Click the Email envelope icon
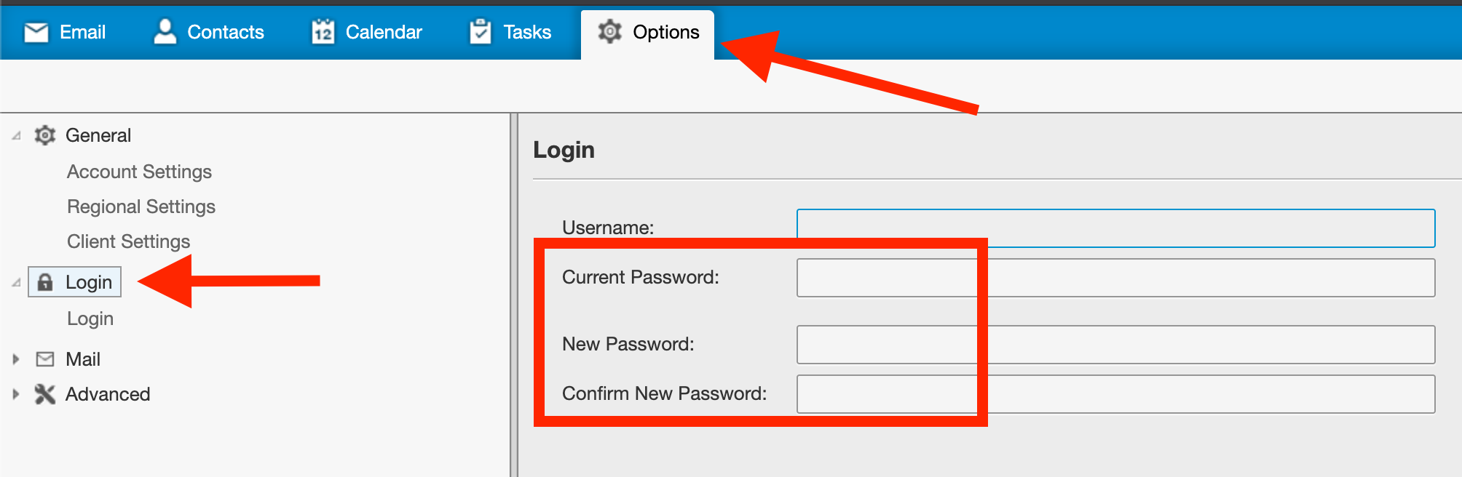The image size is (1462, 477). [x=36, y=32]
